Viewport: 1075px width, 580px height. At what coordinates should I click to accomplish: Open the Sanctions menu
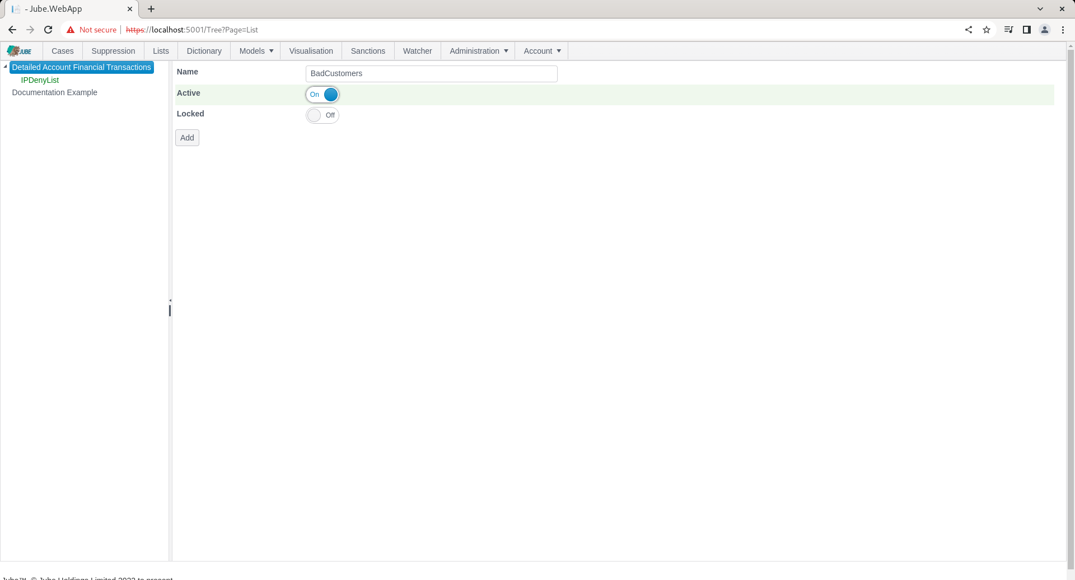(368, 51)
